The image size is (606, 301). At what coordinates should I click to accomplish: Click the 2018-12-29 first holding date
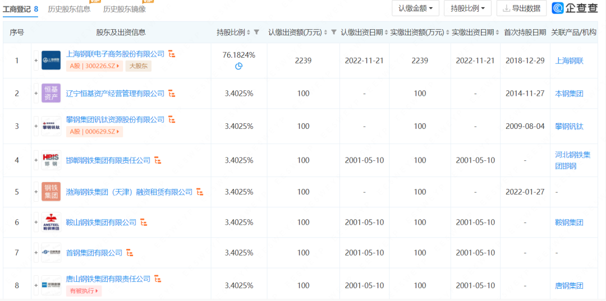pyautogui.click(x=525, y=61)
